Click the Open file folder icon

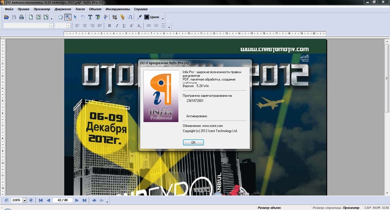click(7, 17)
